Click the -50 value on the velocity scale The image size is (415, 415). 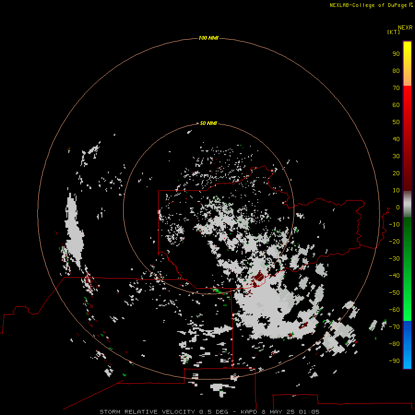(394, 293)
